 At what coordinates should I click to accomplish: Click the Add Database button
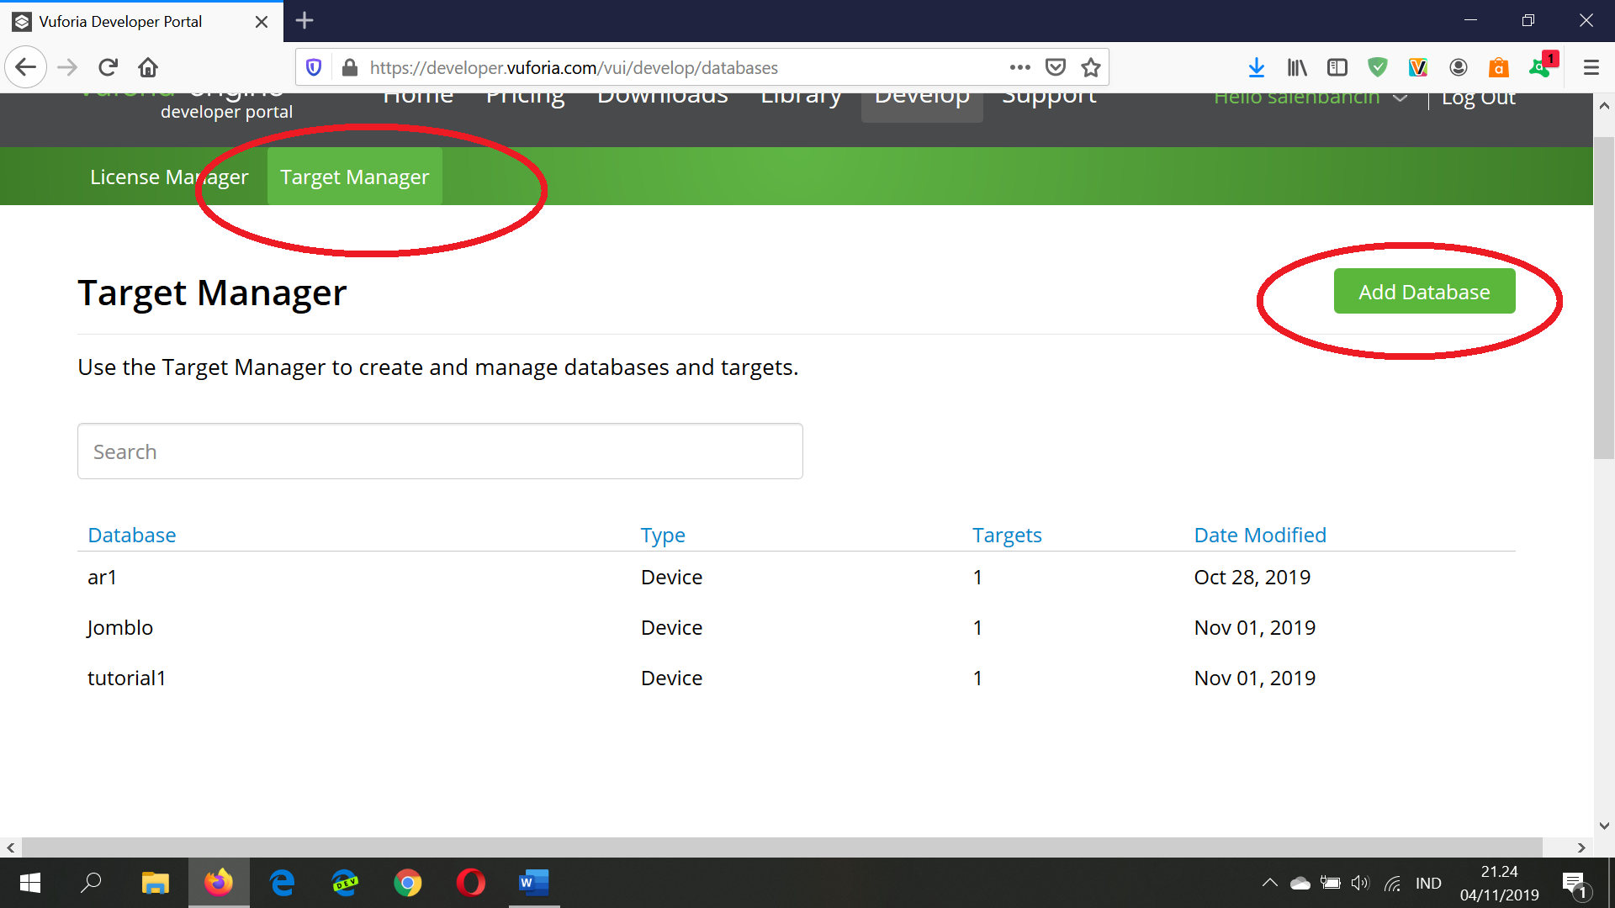click(x=1424, y=292)
